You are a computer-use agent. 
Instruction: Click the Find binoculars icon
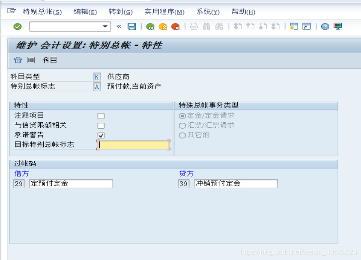point(206,27)
